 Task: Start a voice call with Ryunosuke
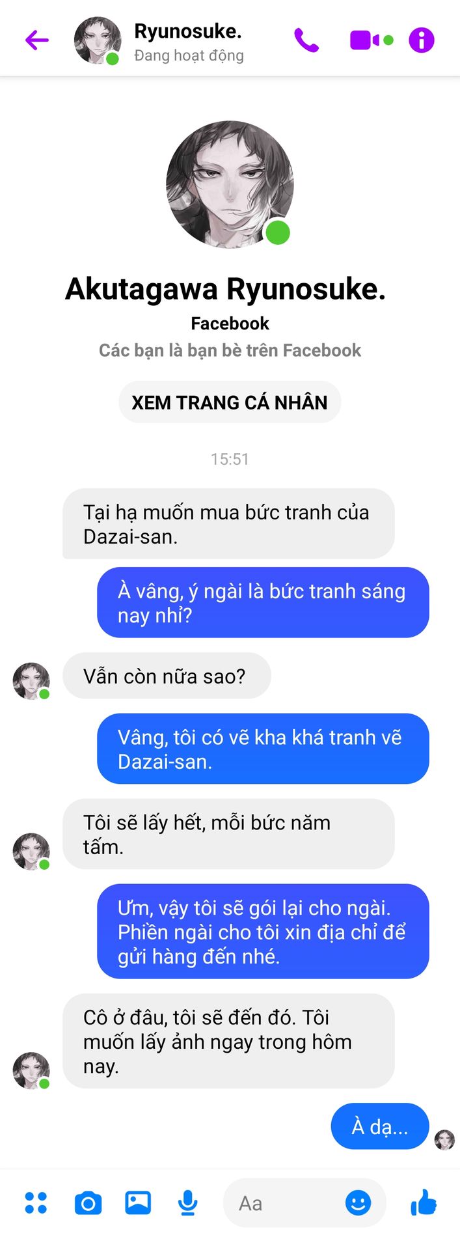pyautogui.click(x=306, y=40)
